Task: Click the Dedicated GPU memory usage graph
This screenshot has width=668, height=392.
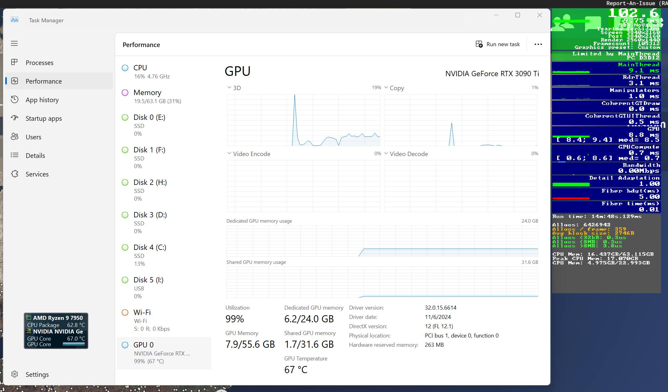Action: [382, 241]
